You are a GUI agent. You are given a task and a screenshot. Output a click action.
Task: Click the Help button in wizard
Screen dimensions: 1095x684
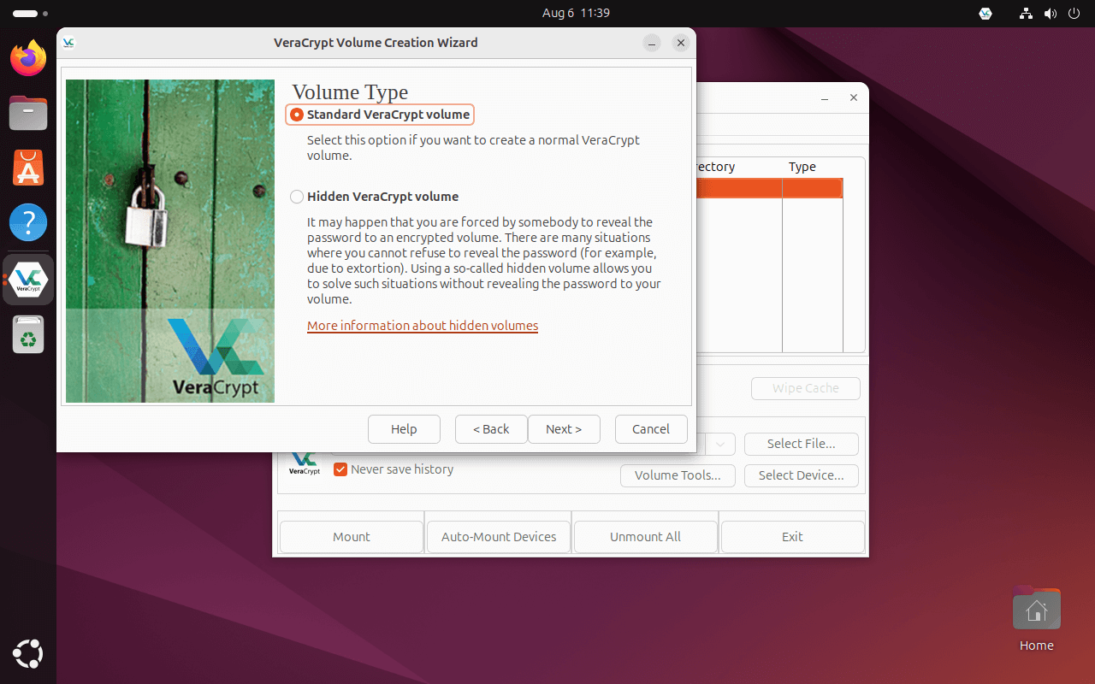[404, 429]
